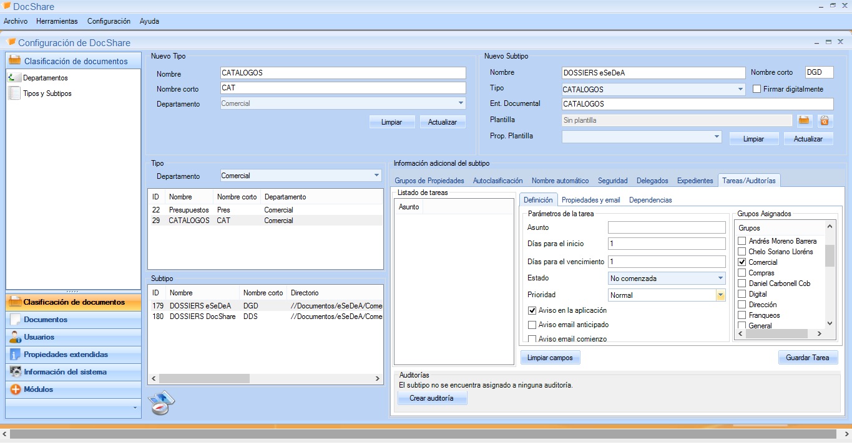The height and width of the screenshot is (443, 852).
Task: Open Propiedades y email subtab
Action: click(591, 200)
